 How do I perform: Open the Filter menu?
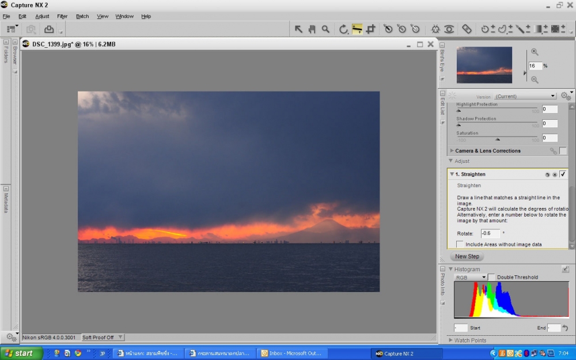coord(62,16)
